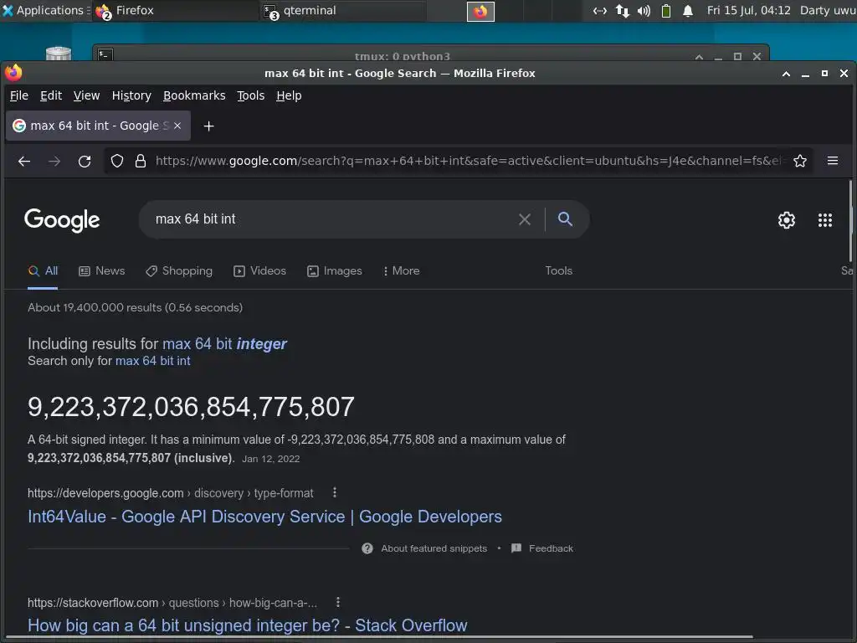Image resolution: width=857 pixels, height=643 pixels.
Task: Click the Firefox window thumbnail in panel
Action: [x=480, y=12]
